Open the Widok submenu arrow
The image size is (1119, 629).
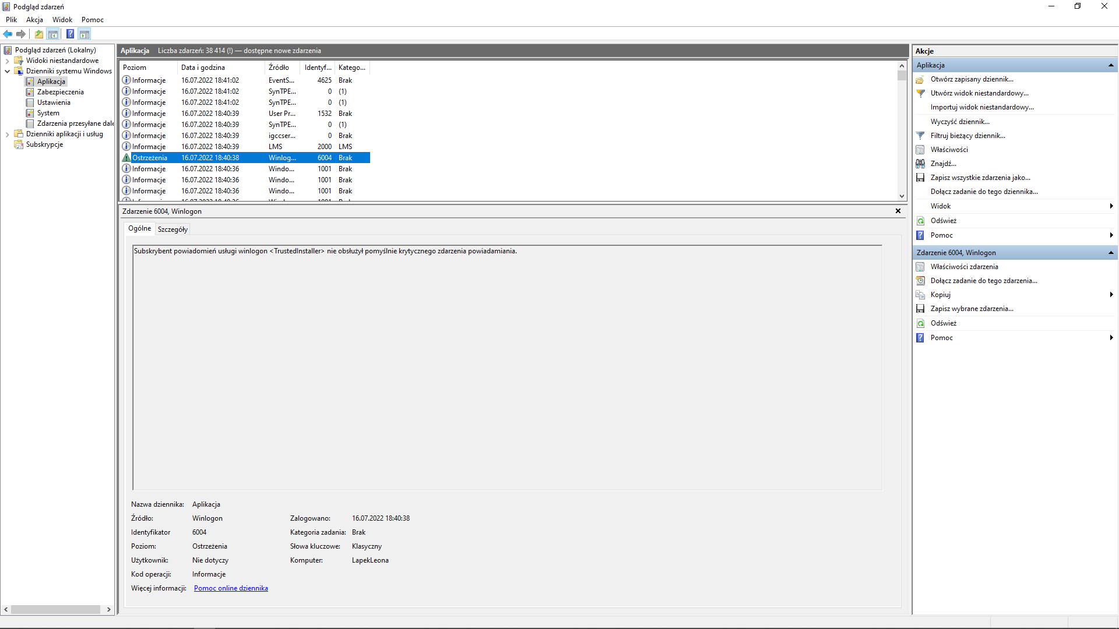click(x=1111, y=206)
